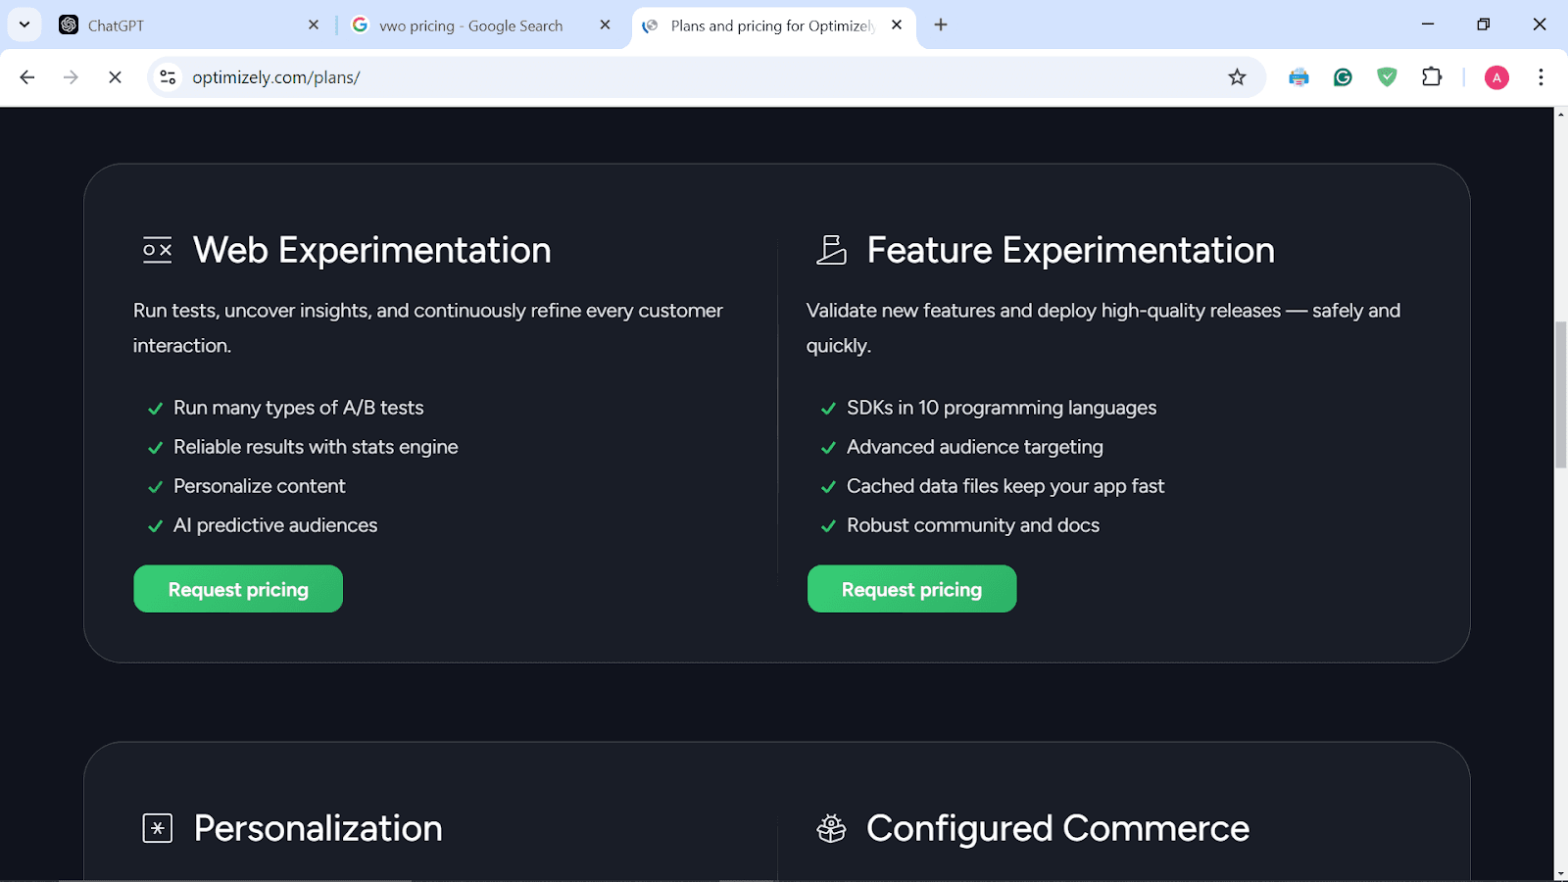Click the checkmark beside 'AI predictive audiences'
The width and height of the screenshot is (1568, 882).
coord(155,526)
